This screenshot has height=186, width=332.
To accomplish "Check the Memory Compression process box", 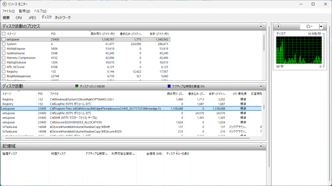I will 4,58.
